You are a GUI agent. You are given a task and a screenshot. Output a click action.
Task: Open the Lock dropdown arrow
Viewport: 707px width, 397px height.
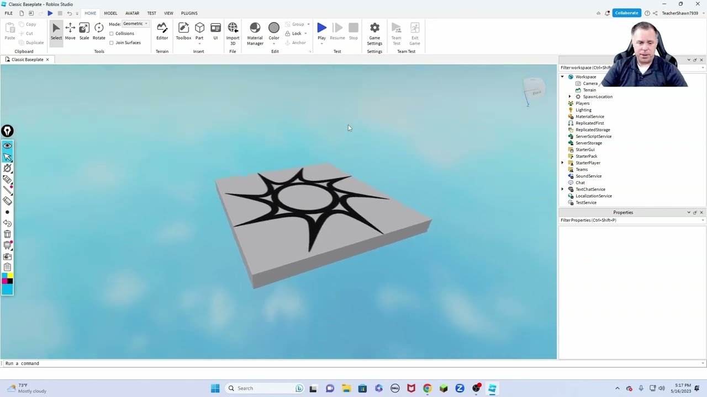(x=305, y=34)
